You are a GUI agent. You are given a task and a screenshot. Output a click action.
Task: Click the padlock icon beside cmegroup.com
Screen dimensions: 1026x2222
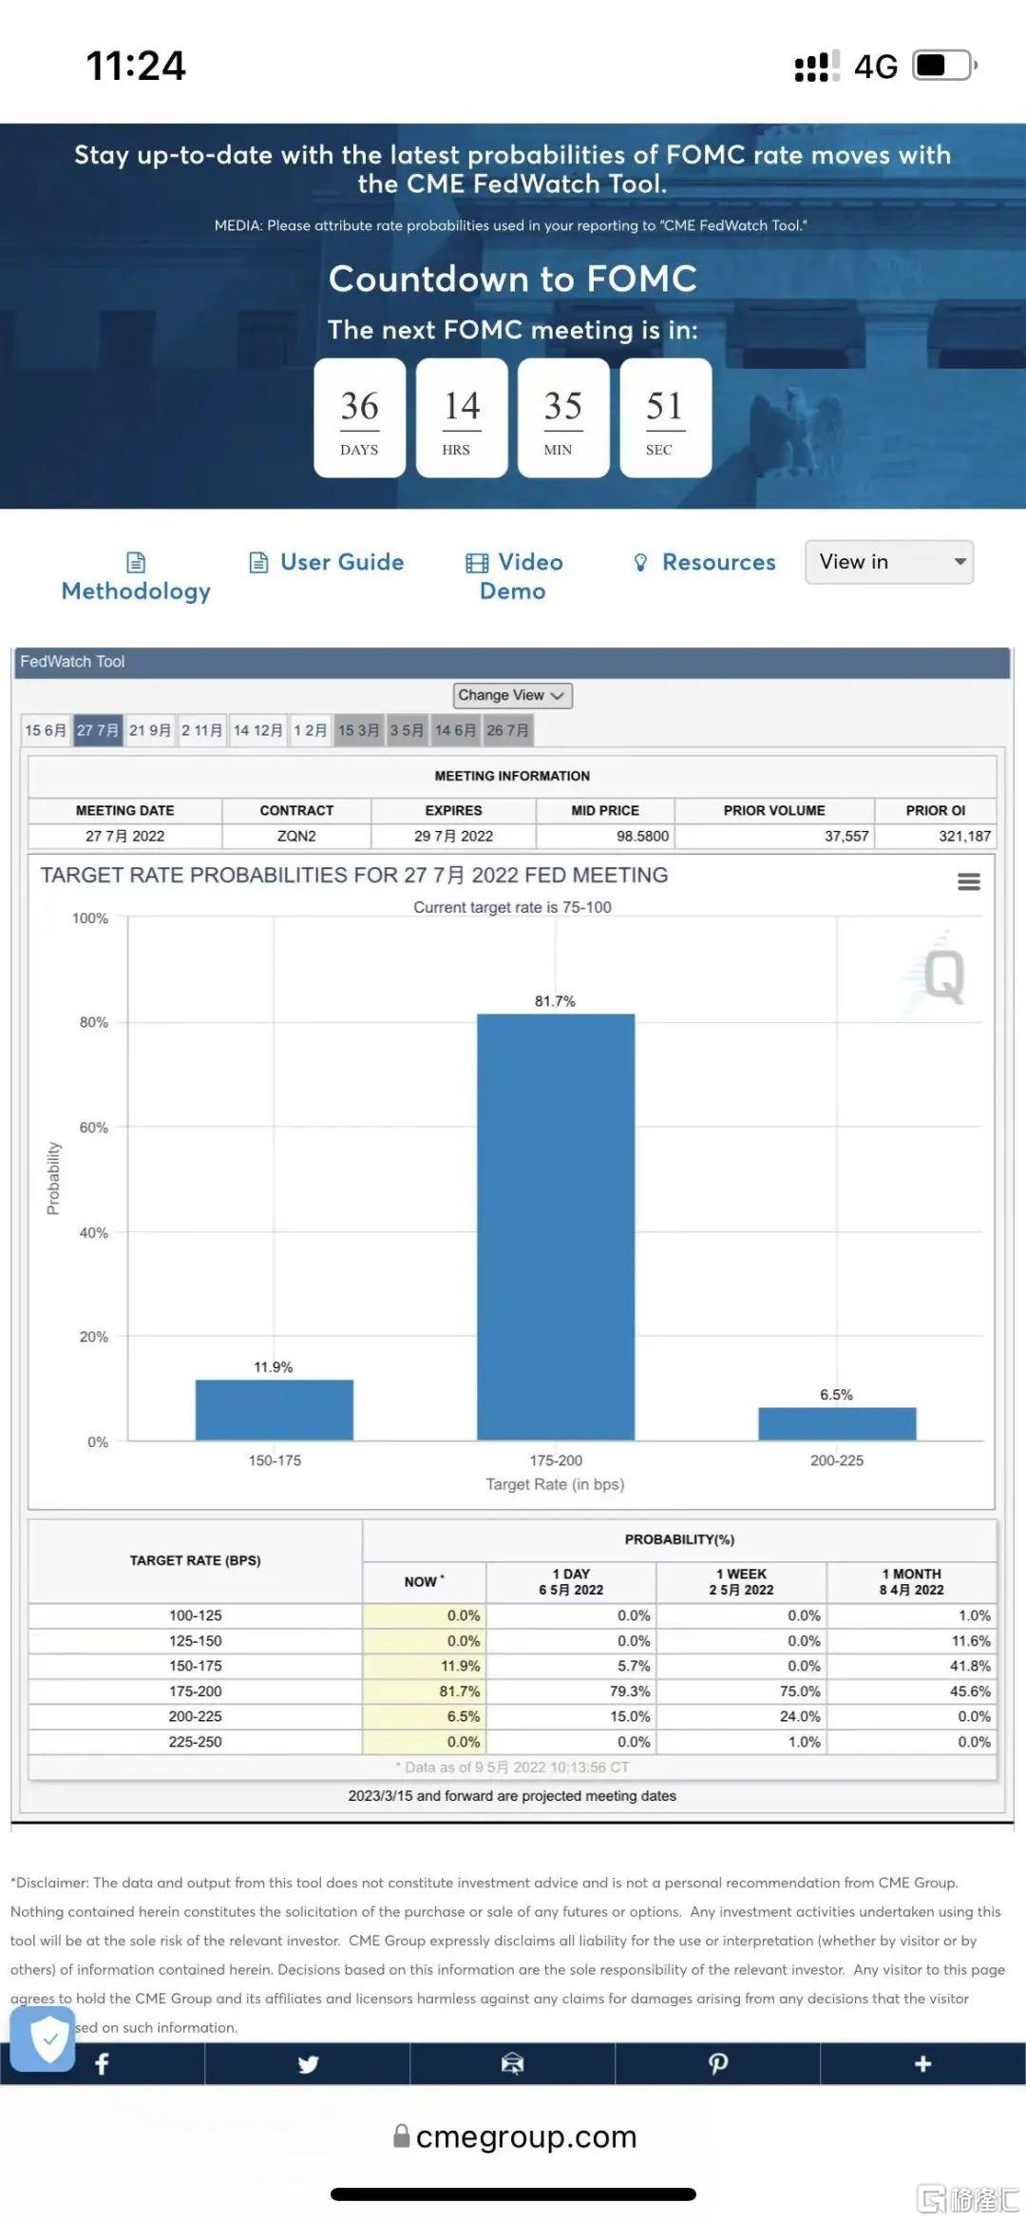(402, 2136)
